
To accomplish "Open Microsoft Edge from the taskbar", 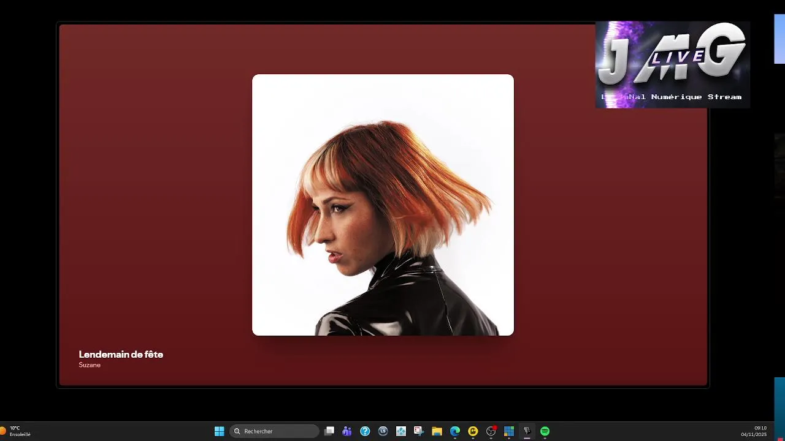I will tap(455, 431).
